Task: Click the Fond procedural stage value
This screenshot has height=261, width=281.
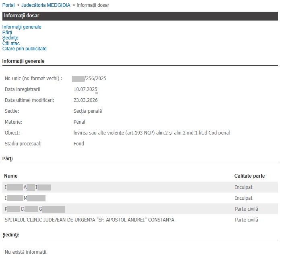Action: (x=79, y=143)
